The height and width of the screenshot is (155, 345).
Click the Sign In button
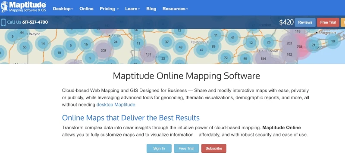click(x=159, y=148)
